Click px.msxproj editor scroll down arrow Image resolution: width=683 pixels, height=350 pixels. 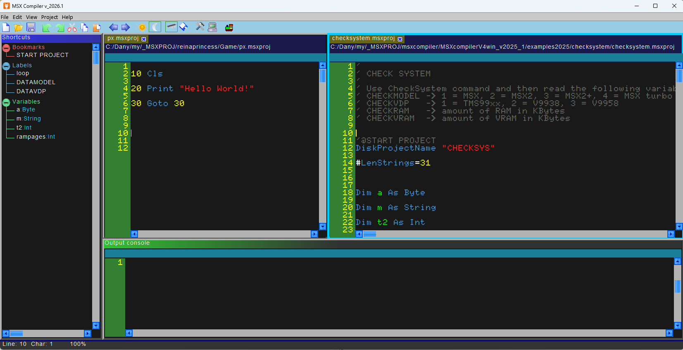323,227
